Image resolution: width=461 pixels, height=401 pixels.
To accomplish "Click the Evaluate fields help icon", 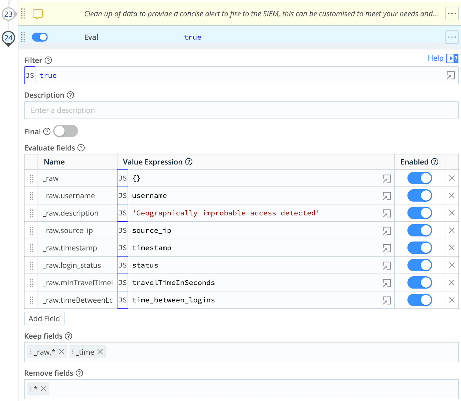I will [x=81, y=148].
